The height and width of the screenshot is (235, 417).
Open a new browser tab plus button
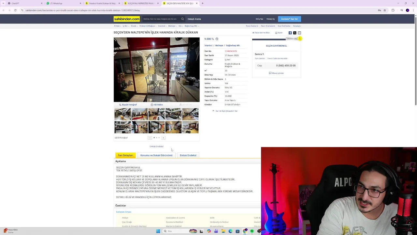(202, 3)
